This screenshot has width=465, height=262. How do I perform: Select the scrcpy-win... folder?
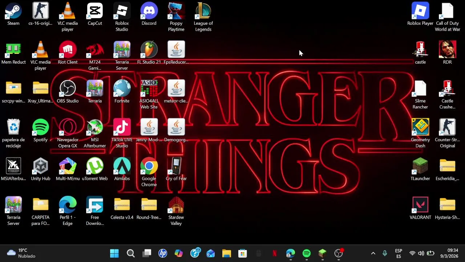[x=13, y=92]
